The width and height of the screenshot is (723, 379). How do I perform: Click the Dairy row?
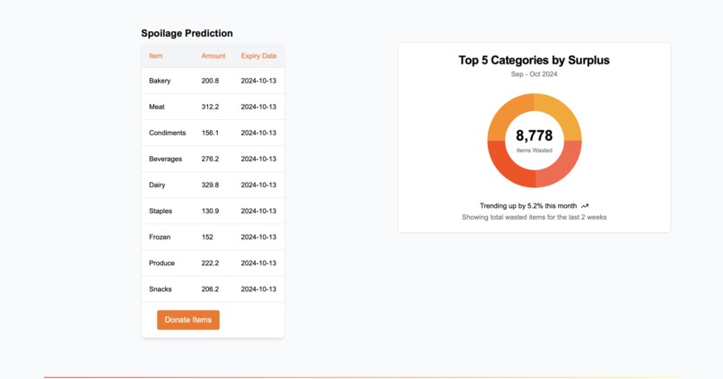(x=213, y=185)
